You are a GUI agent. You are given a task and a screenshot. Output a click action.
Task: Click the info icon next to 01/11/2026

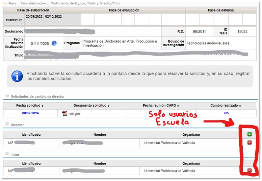54,43
